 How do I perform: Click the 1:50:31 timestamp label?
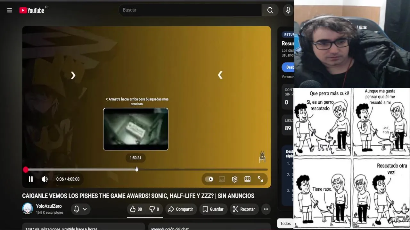(x=135, y=158)
